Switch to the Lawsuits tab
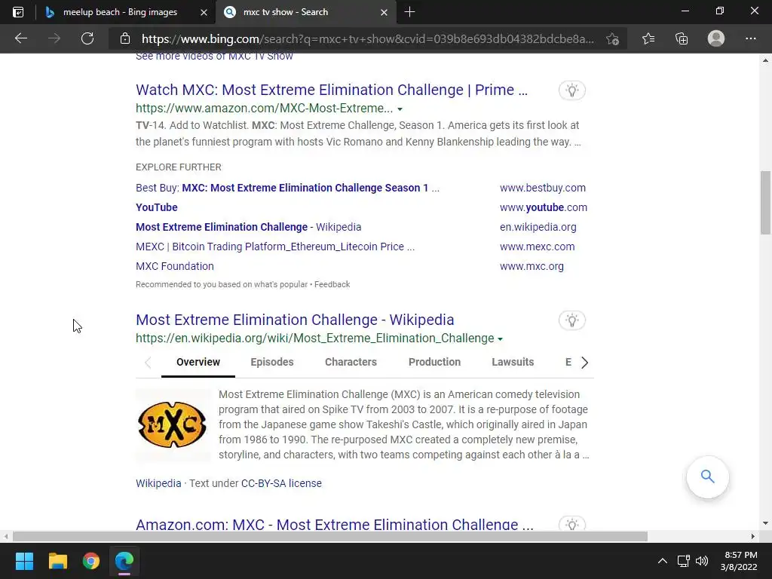The image size is (772, 579). pos(513,362)
